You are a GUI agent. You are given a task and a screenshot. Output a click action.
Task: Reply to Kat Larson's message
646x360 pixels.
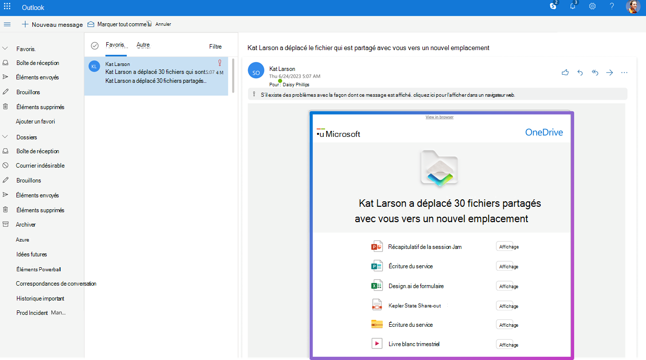580,72
